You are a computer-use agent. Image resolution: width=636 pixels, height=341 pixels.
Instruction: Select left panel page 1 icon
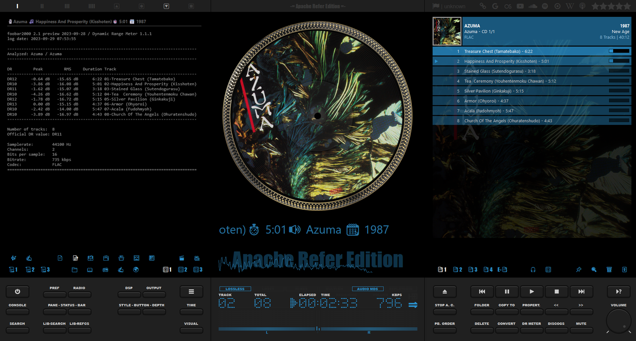[x=13, y=270]
